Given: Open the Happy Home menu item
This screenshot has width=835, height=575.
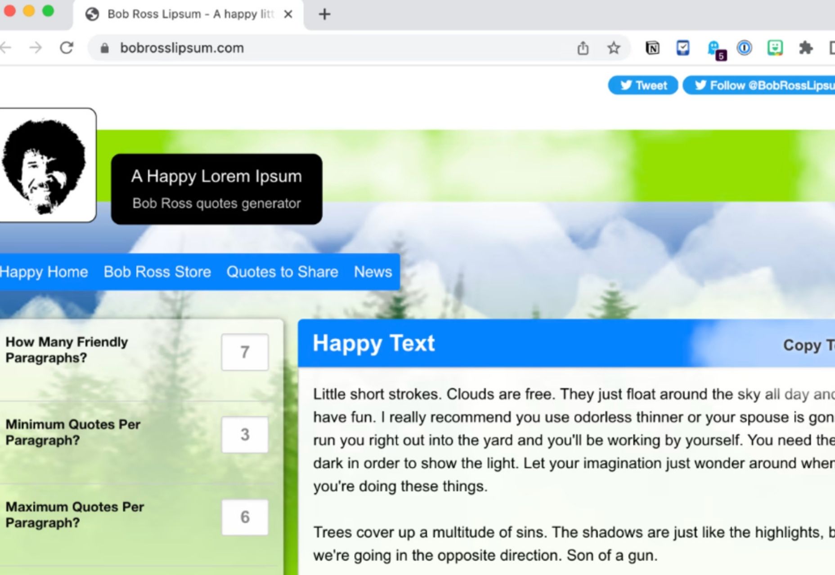Looking at the screenshot, I should tap(44, 272).
